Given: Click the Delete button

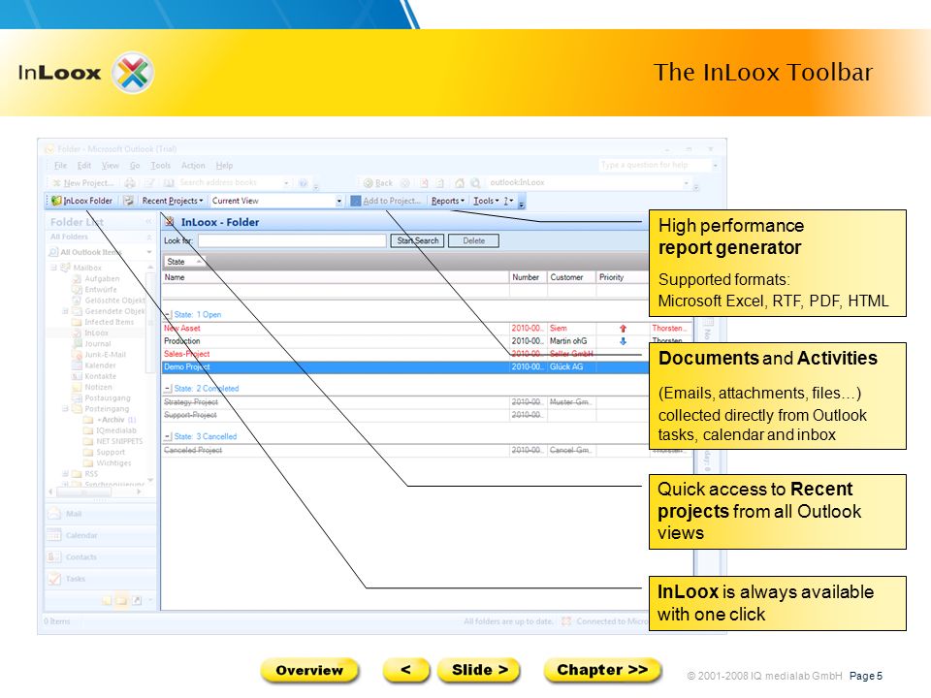Looking at the screenshot, I should tap(473, 240).
